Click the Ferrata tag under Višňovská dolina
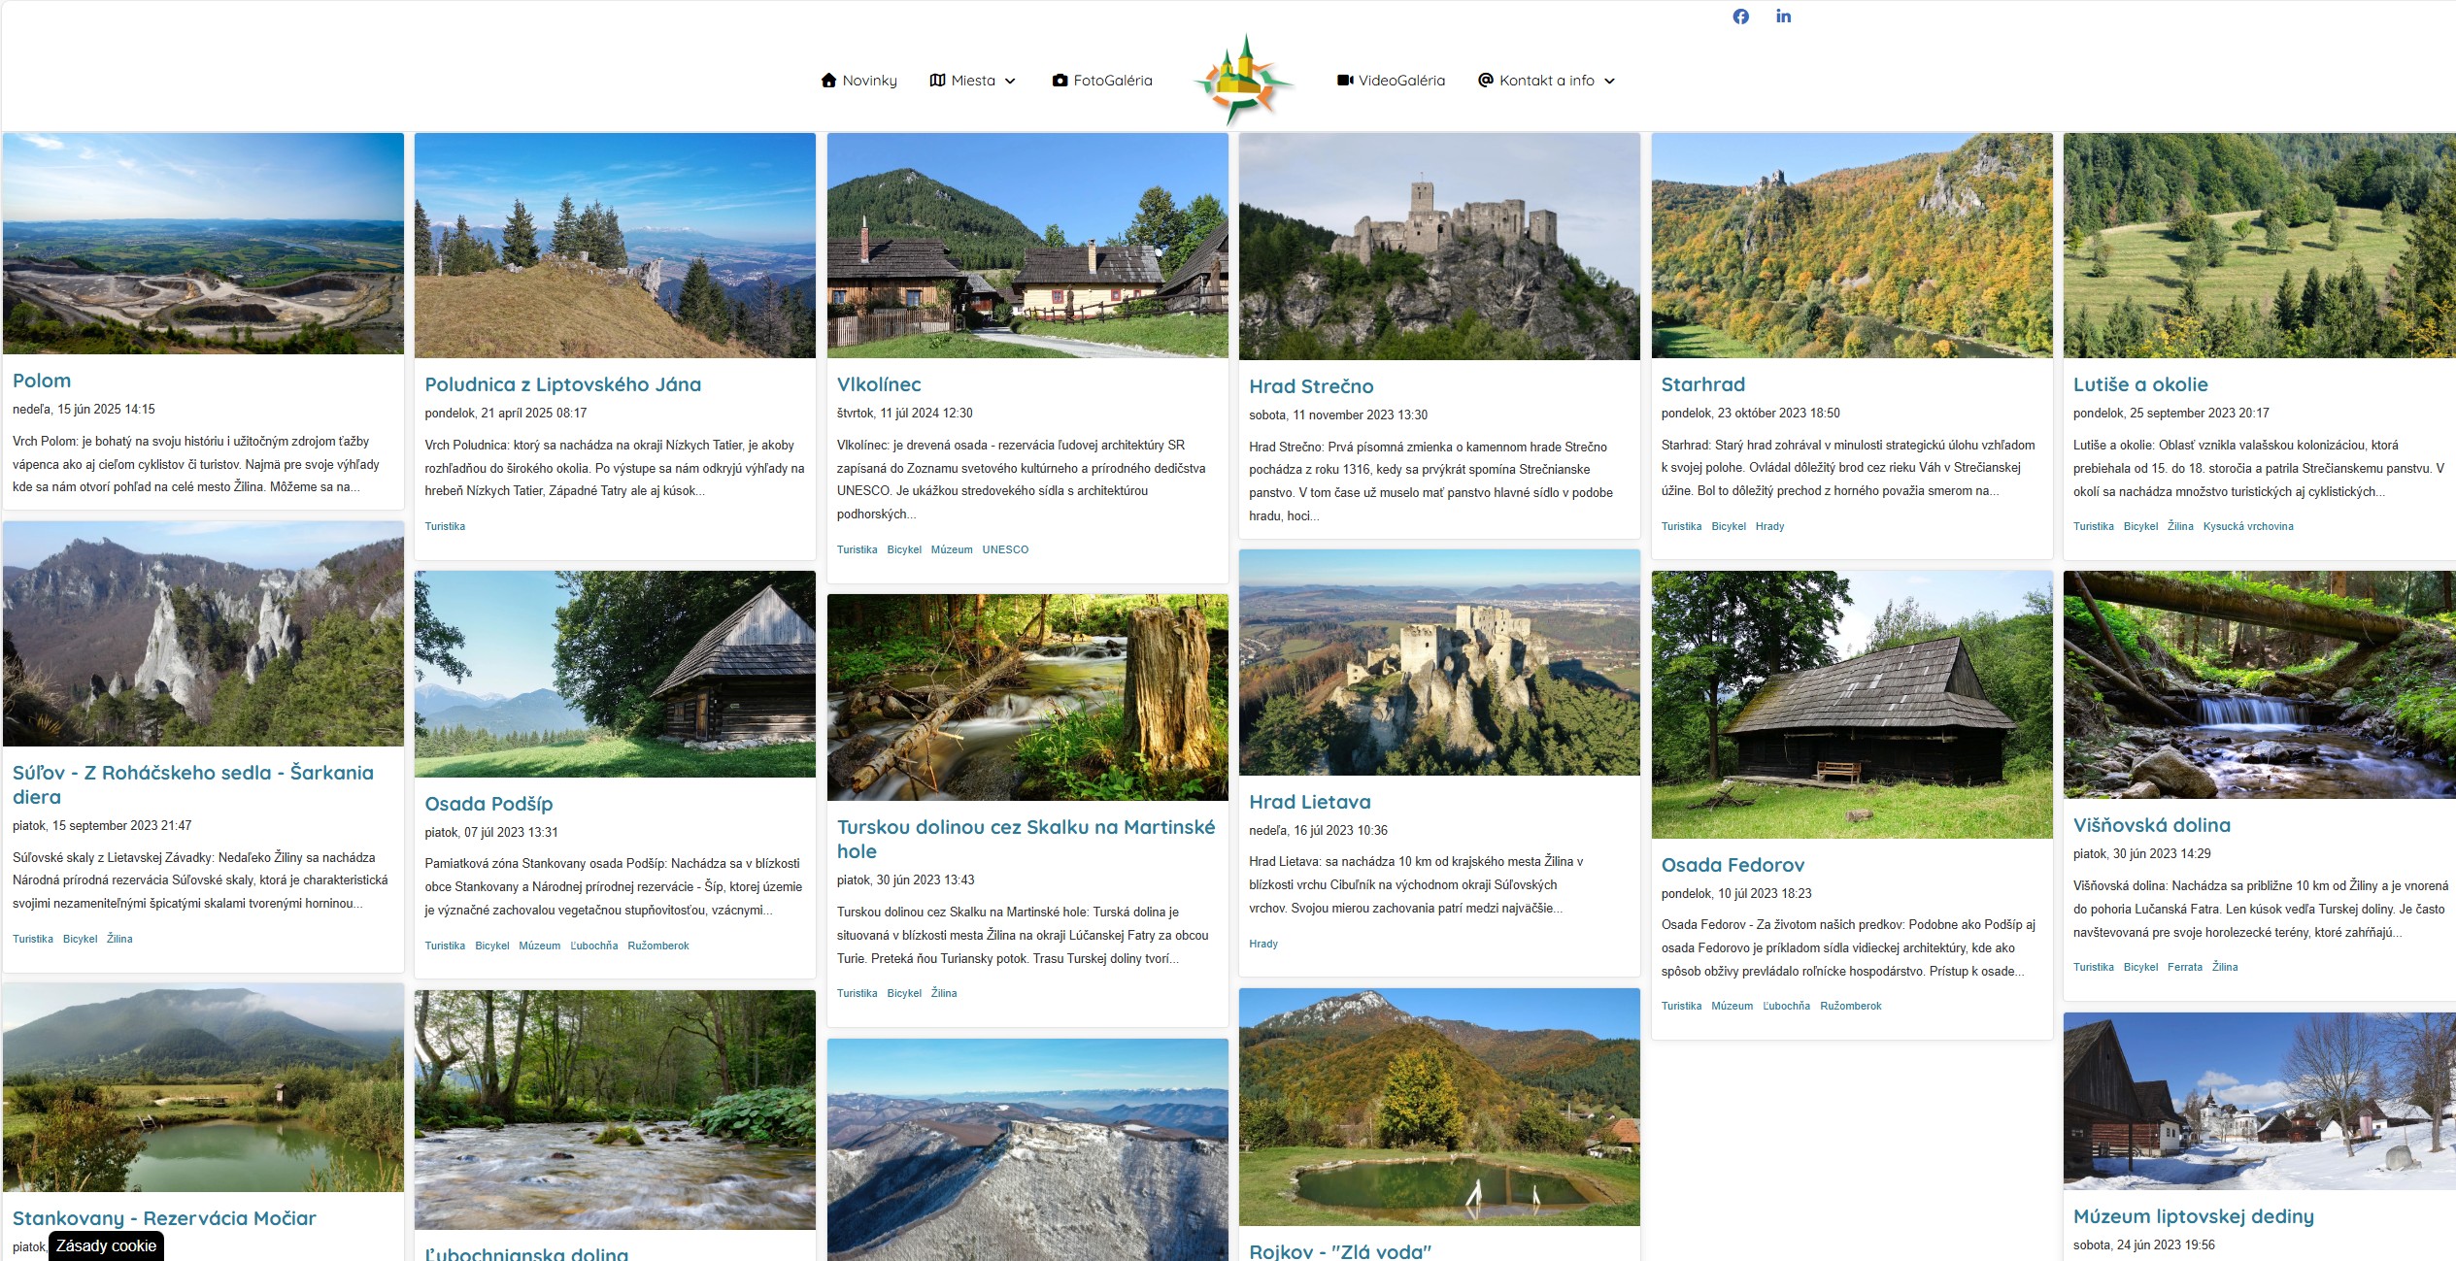 [2184, 967]
